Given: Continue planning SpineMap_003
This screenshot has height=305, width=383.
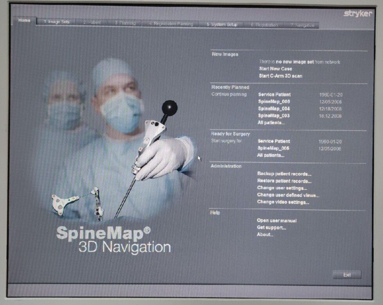Looking at the screenshot, I should point(274,116).
